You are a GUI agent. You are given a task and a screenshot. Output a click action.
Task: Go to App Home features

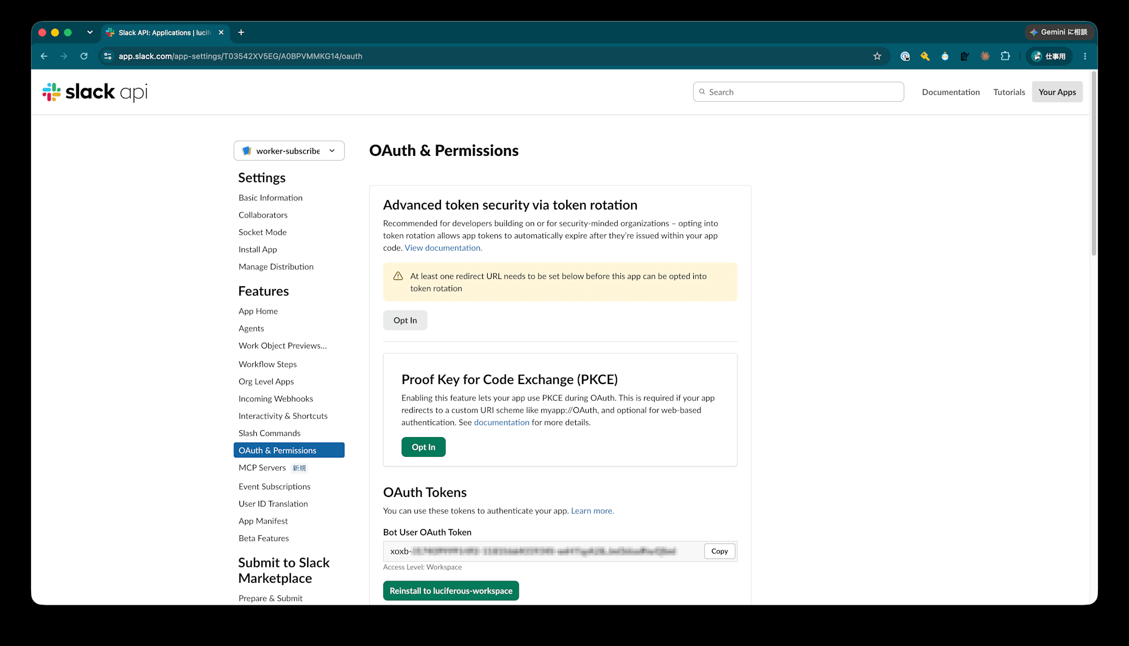pyautogui.click(x=258, y=311)
